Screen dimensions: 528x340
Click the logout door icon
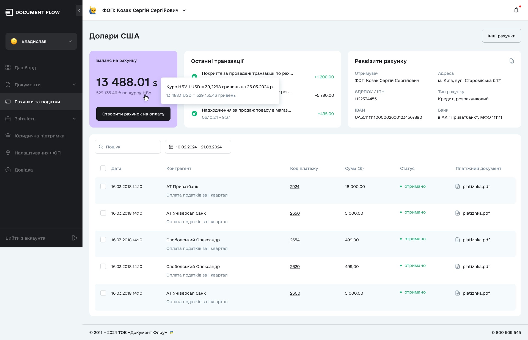pyautogui.click(x=74, y=238)
